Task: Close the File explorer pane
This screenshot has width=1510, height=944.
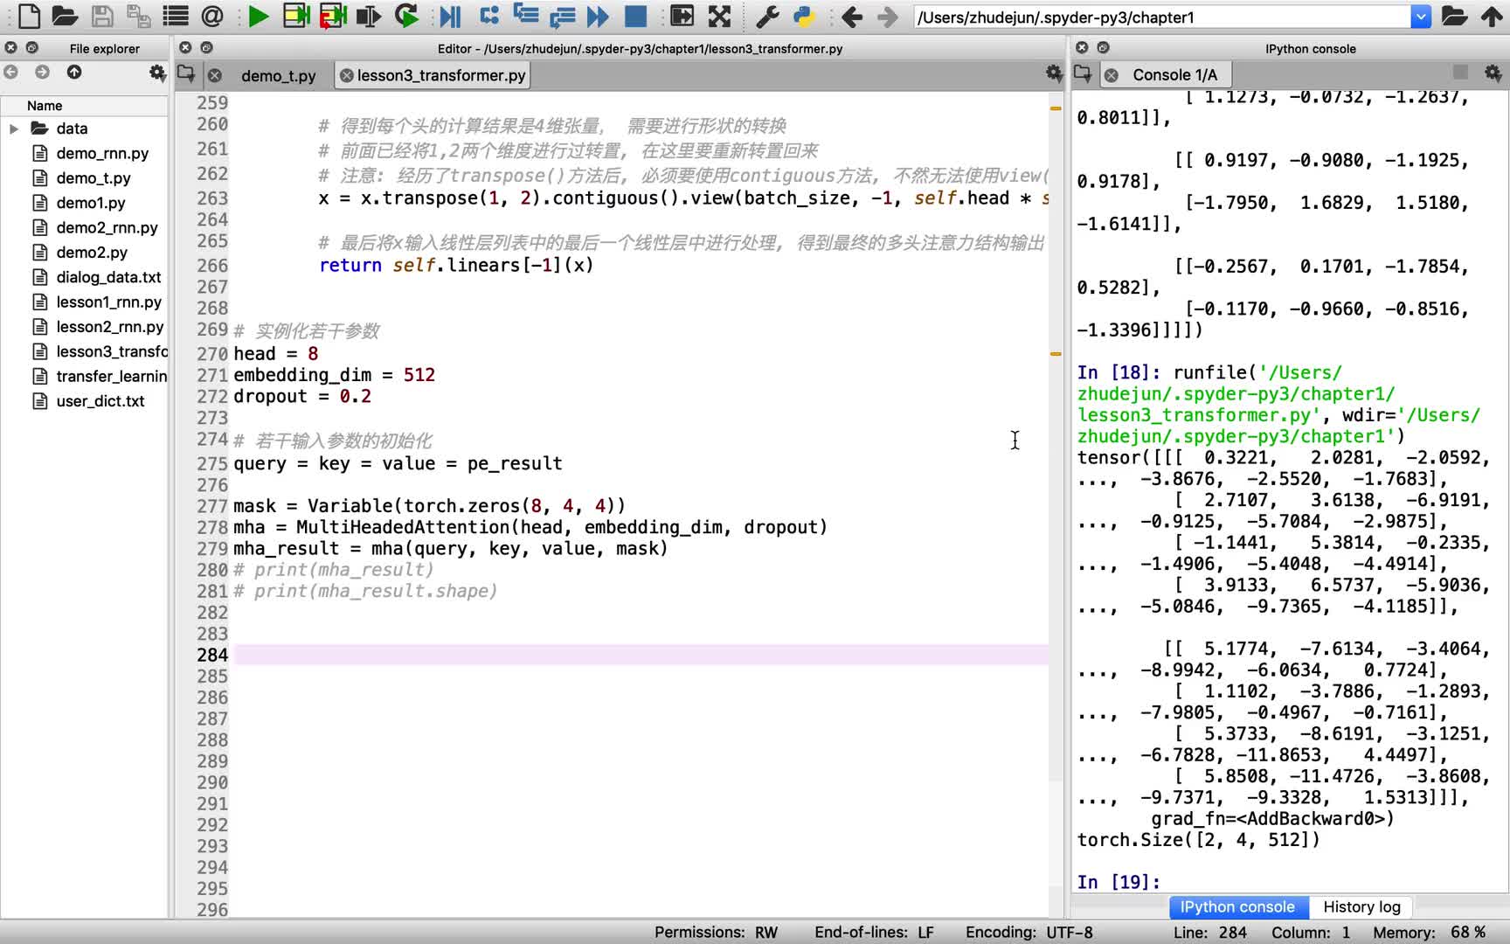Action: point(10,47)
